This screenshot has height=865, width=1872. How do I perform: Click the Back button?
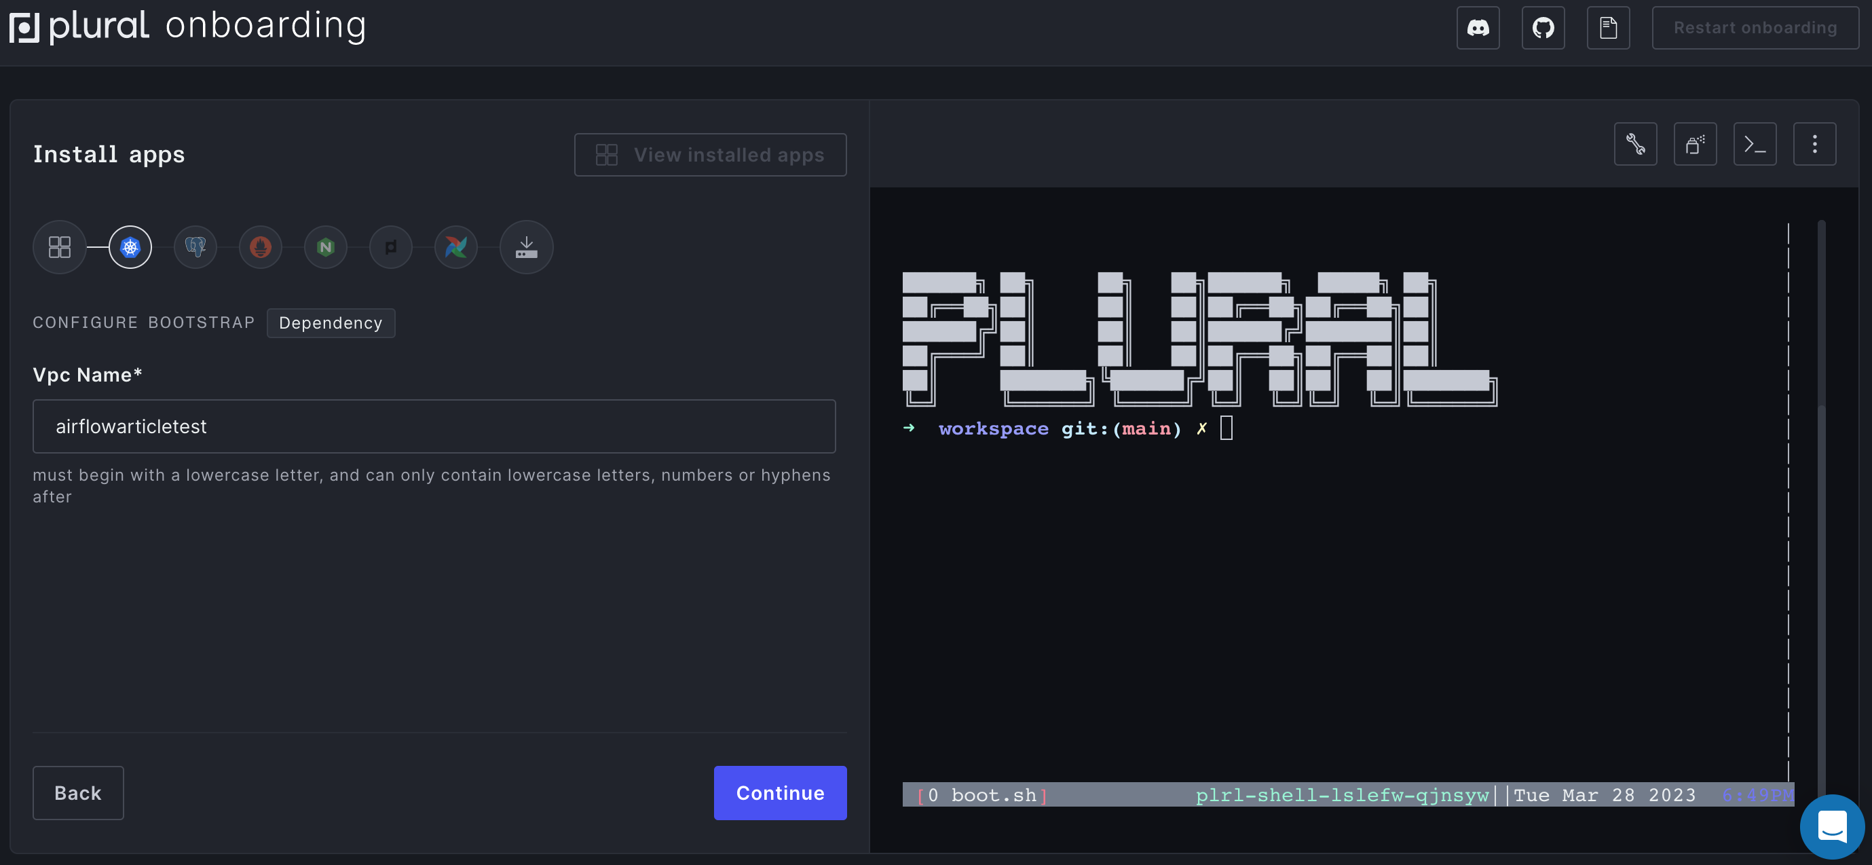point(78,793)
